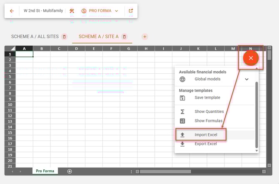The width and height of the screenshot is (279, 184).
Task: Select Show Formulas option
Action: [x=208, y=121]
